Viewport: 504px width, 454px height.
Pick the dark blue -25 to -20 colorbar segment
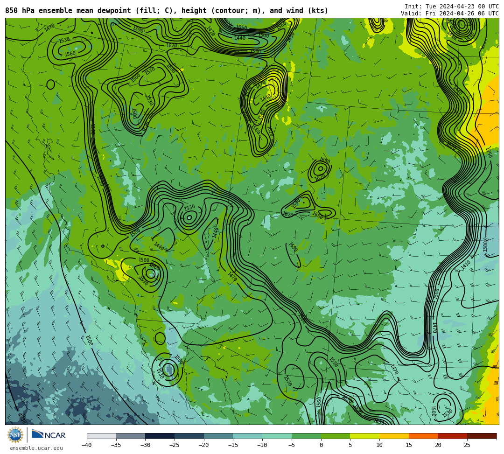[x=189, y=436]
